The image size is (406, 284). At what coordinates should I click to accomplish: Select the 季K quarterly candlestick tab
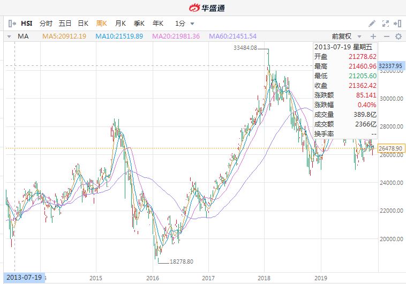[139, 24]
